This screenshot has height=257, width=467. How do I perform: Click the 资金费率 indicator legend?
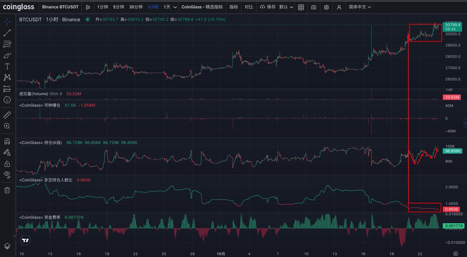pyautogui.click(x=40, y=217)
